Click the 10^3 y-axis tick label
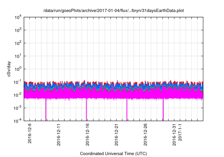Screen dimensions: 224x157 pos(18,30)
